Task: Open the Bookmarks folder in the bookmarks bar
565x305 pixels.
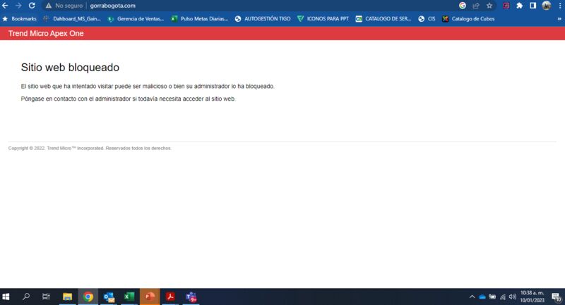Action: [20, 19]
